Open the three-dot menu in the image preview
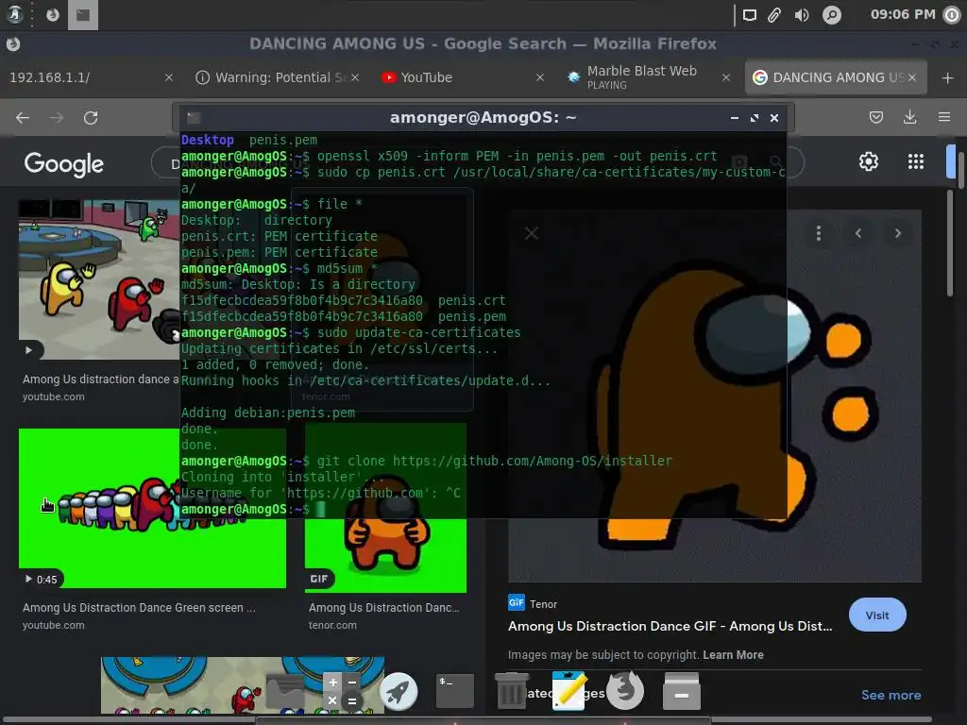Screen dimensions: 967x725 (x=819, y=233)
